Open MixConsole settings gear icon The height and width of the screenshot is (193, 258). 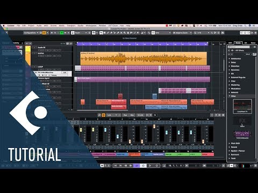[223, 115]
